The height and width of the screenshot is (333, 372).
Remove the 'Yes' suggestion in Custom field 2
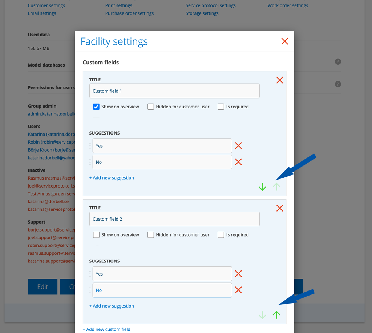coord(238,274)
